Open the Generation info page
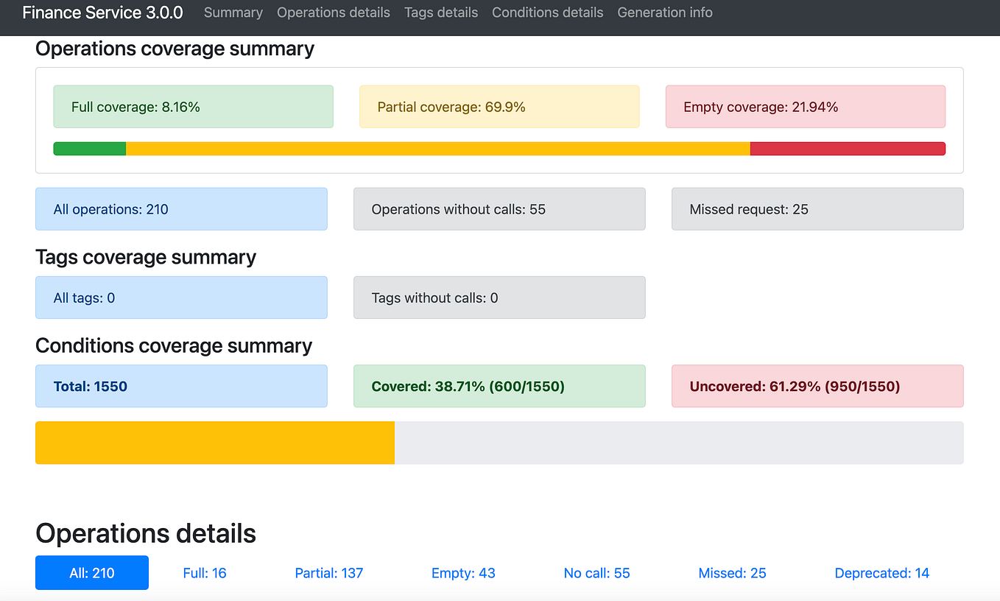 point(664,13)
